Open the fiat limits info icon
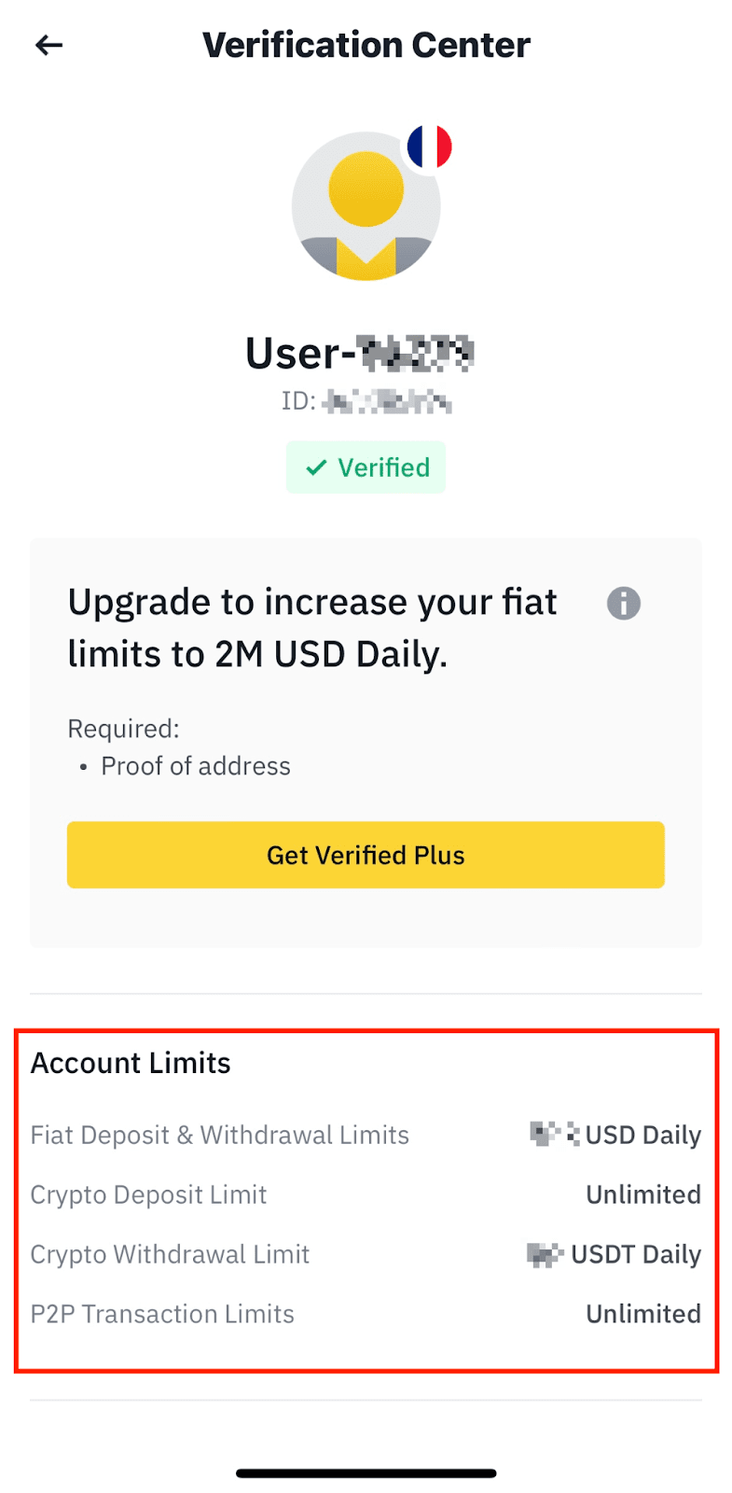The image size is (732, 1493). 623,604
